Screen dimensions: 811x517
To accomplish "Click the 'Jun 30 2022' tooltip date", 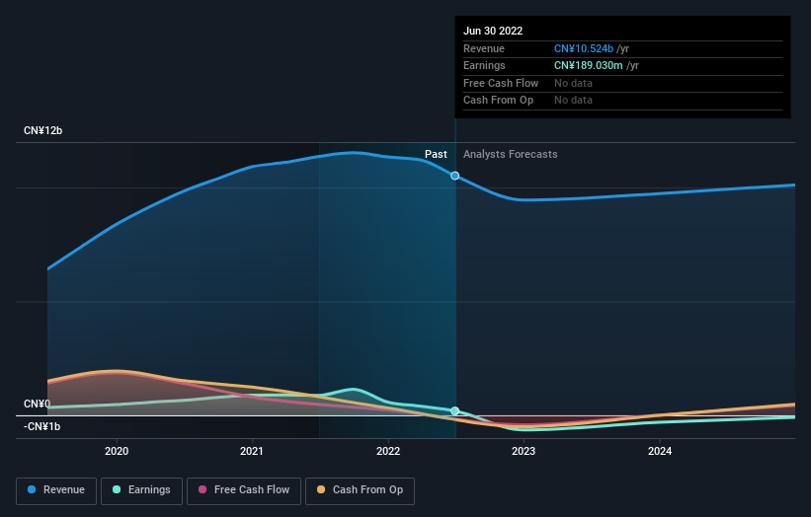I will pyautogui.click(x=493, y=31).
